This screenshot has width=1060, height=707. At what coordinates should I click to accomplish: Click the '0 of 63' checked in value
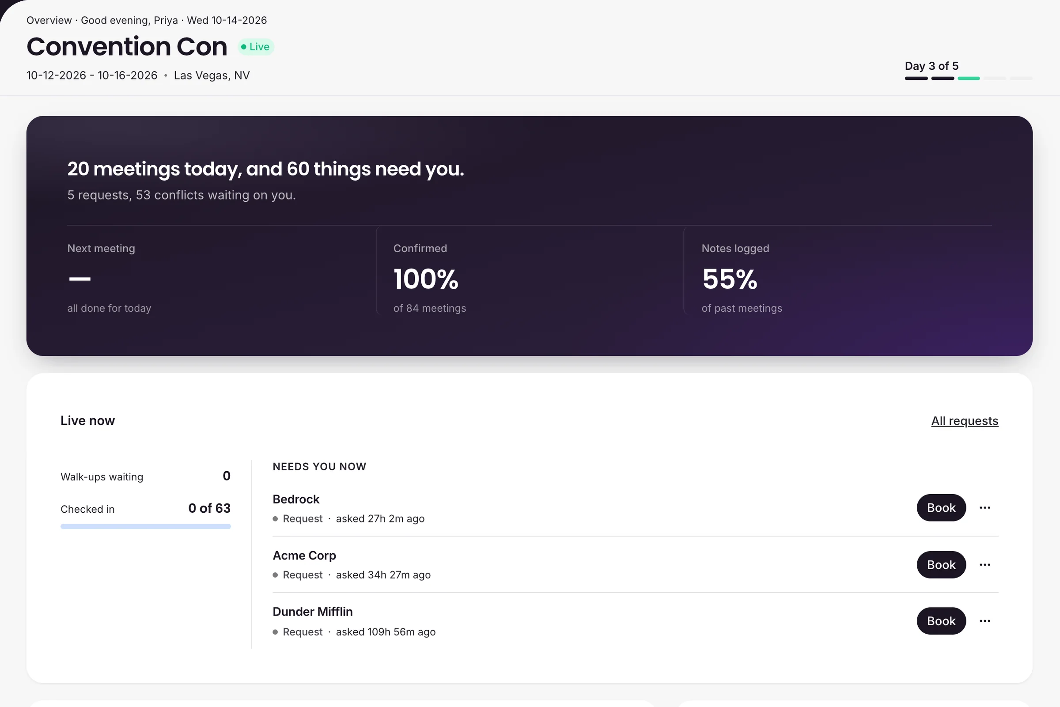click(x=209, y=508)
